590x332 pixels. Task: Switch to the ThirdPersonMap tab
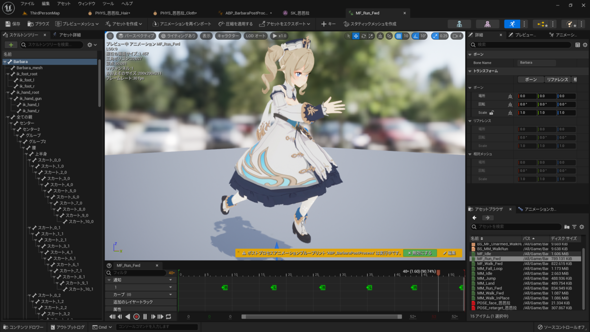(45, 13)
